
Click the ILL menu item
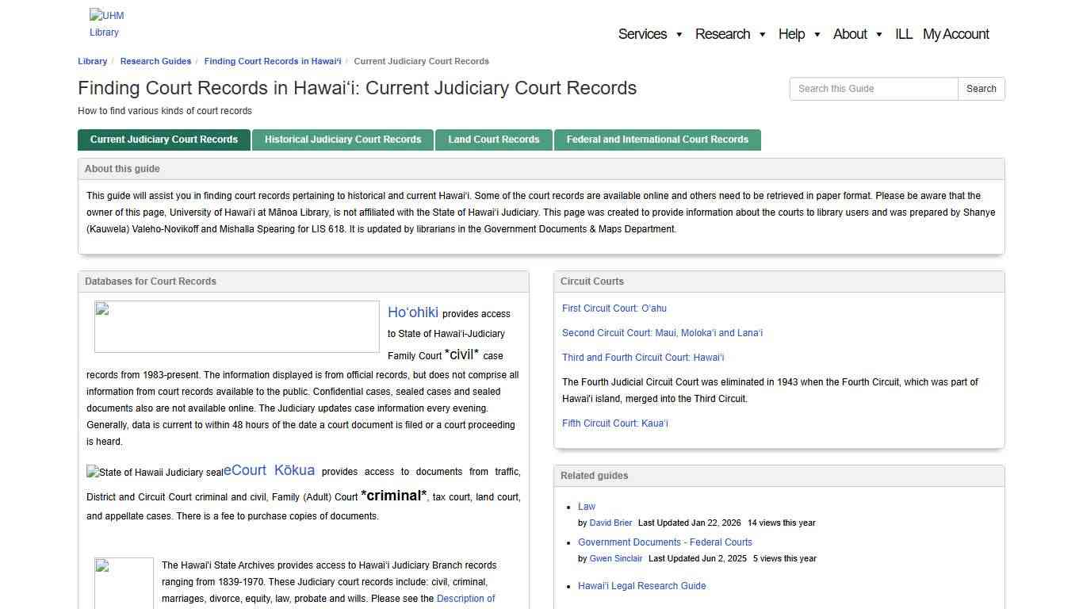point(903,34)
